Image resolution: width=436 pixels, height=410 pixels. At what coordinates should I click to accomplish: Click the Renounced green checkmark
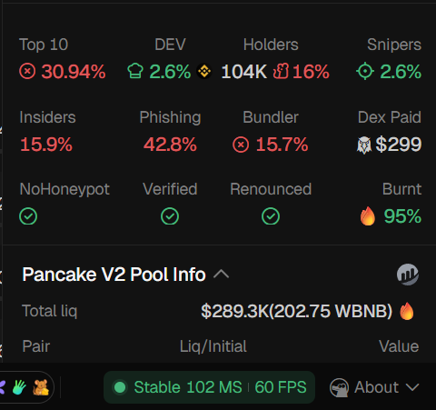click(271, 216)
